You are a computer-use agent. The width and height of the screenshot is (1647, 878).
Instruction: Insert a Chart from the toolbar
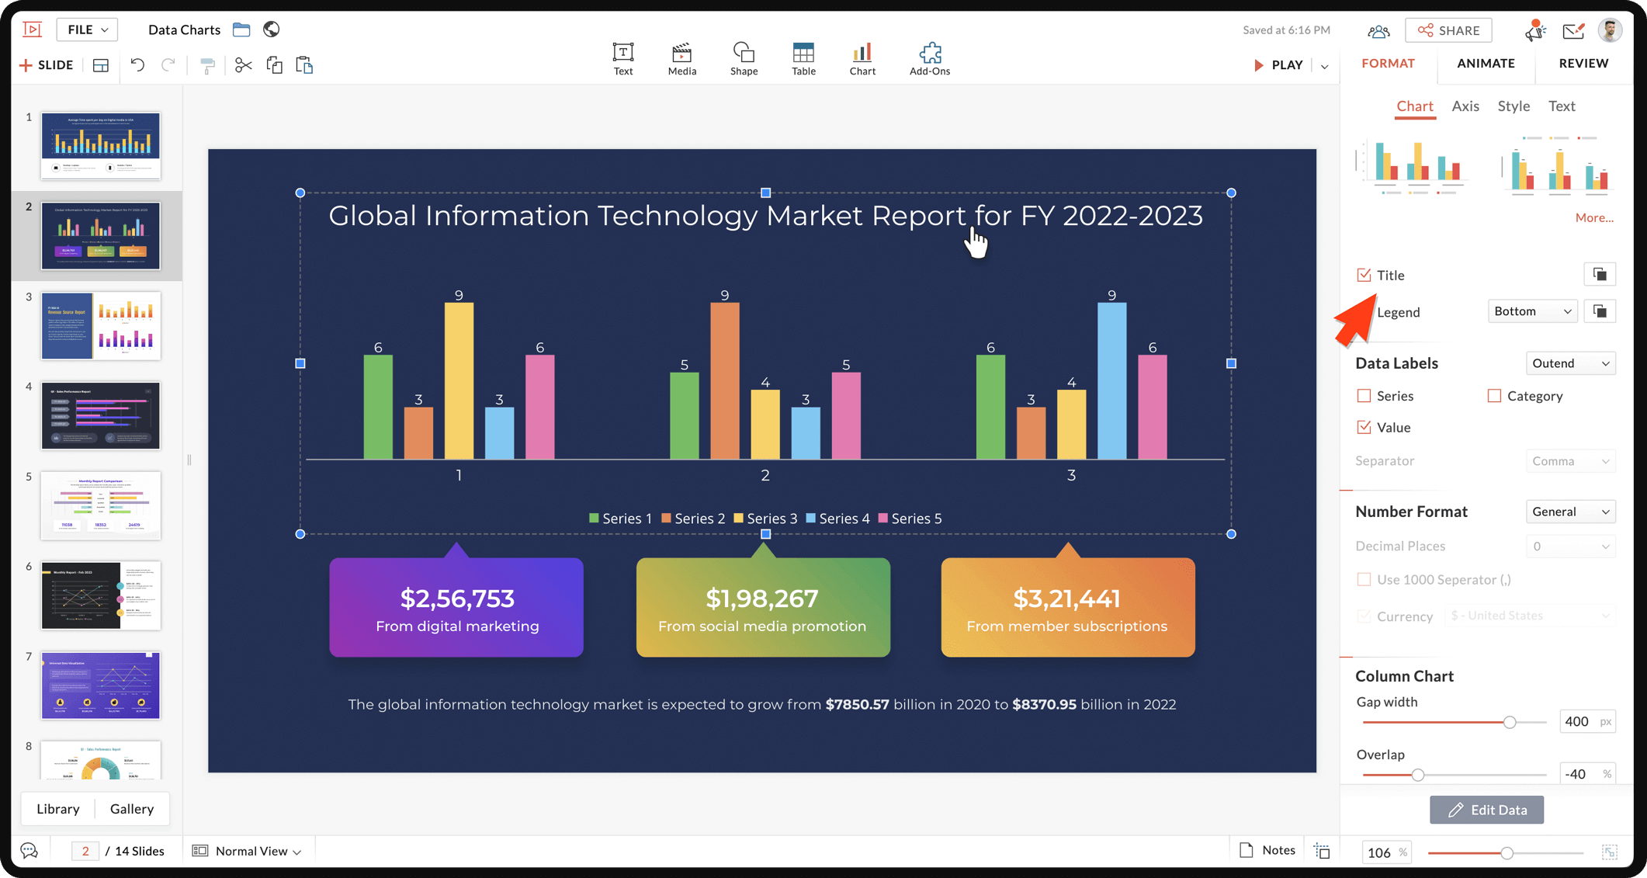[x=862, y=59]
